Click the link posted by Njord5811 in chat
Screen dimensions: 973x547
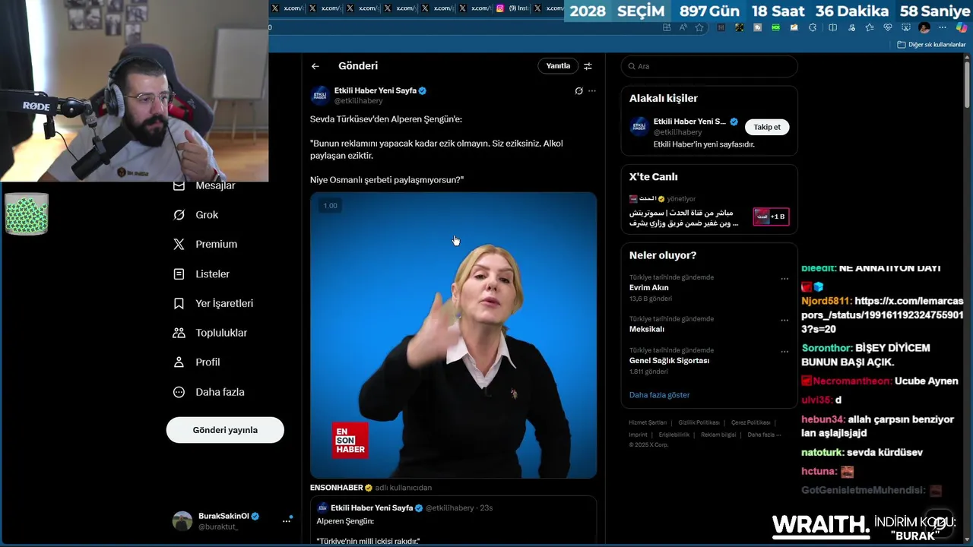(882, 315)
